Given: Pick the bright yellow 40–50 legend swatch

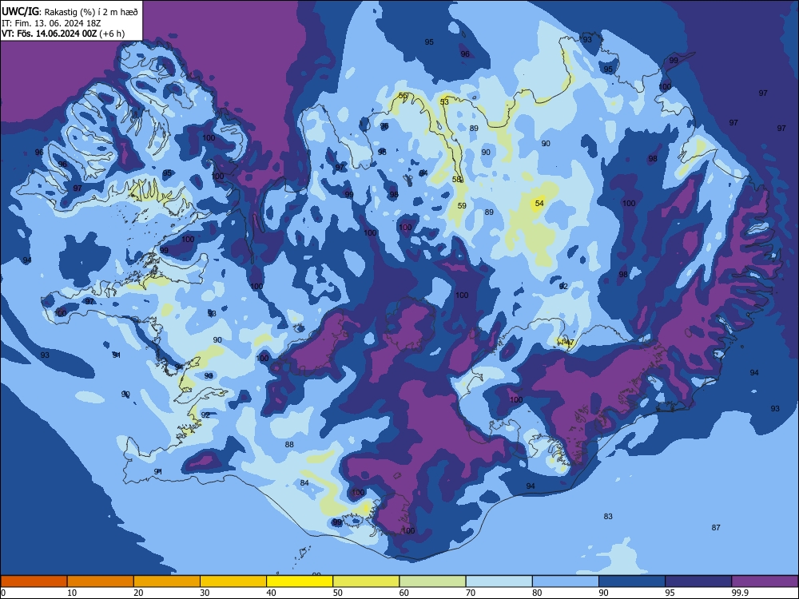Looking at the screenshot, I should 300,581.
